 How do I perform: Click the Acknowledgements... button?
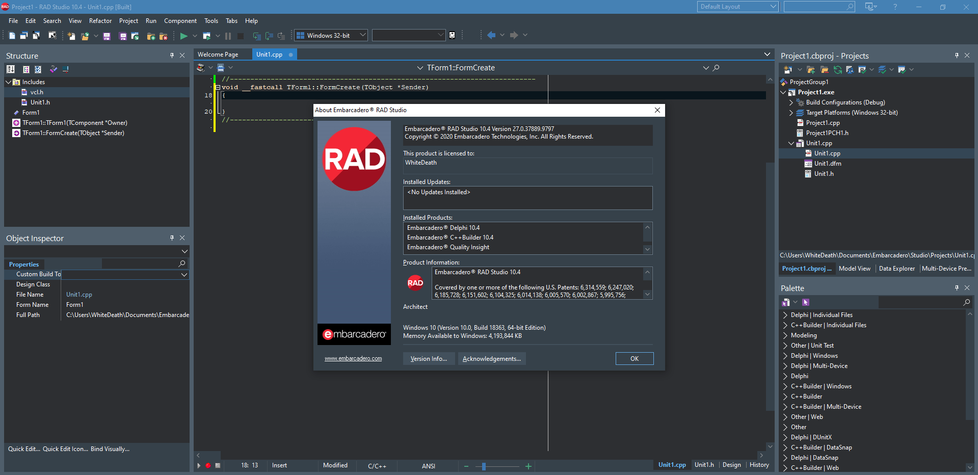pyautogui.click(x=492, y=359)
